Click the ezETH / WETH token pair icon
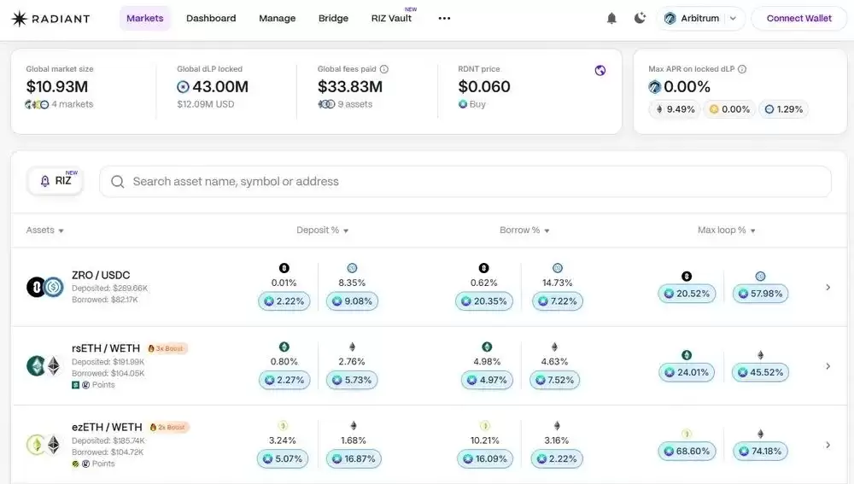This screenshot has height=484, width=854. [44, 445]
